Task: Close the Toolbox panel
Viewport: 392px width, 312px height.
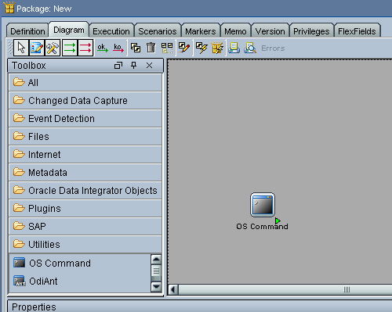Action: click(149, 66)
